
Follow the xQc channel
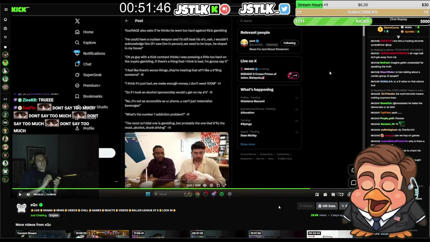306,206
